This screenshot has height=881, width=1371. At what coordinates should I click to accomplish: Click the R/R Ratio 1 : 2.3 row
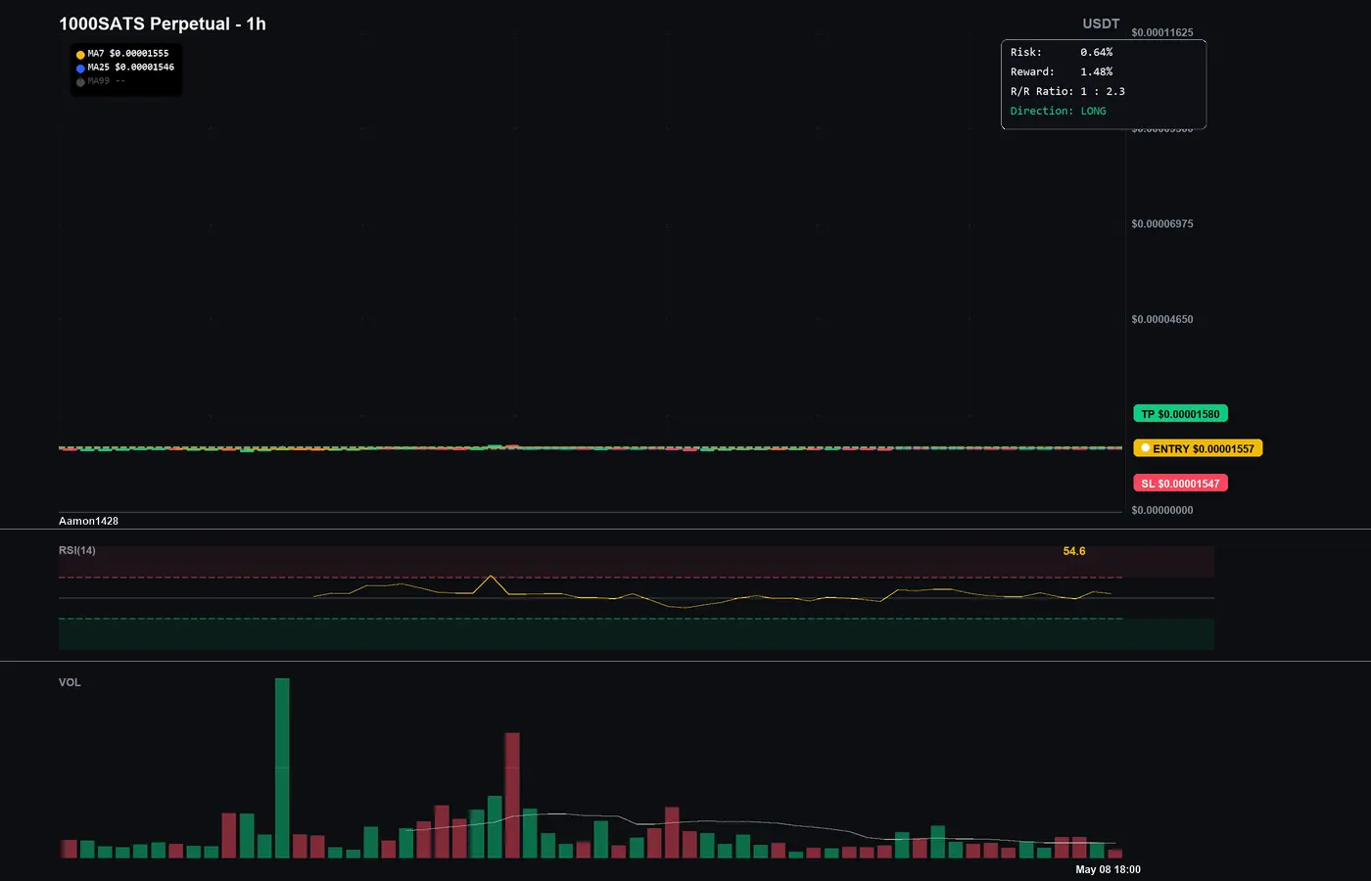1067,92
